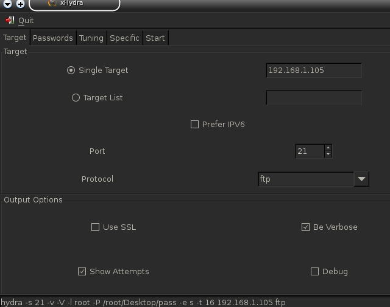Open the Protocol dropdown arrow

(x=361, y=179)
